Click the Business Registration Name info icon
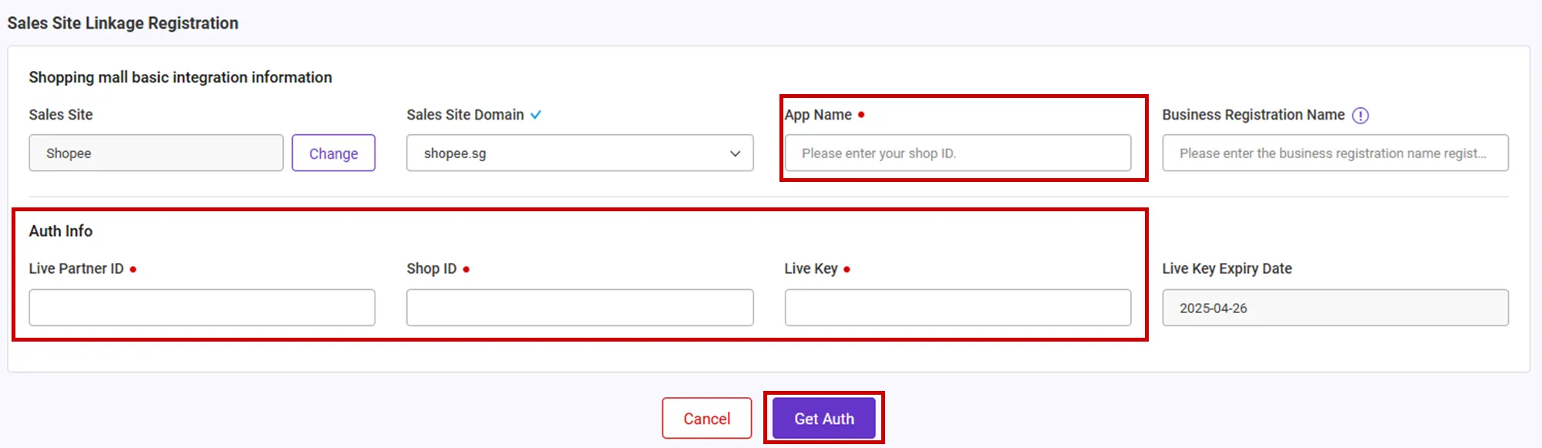This screenshot has width=1542, height=448. point(1360,116)
